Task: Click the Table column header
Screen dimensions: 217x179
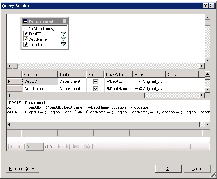Action: point(72,75)
